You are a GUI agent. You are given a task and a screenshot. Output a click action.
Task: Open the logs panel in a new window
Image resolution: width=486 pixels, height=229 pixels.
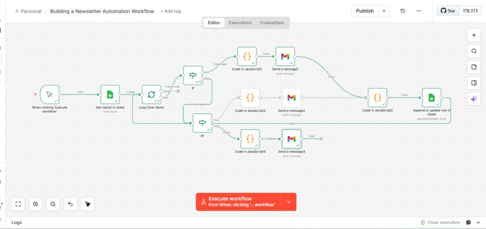(468, 223)
